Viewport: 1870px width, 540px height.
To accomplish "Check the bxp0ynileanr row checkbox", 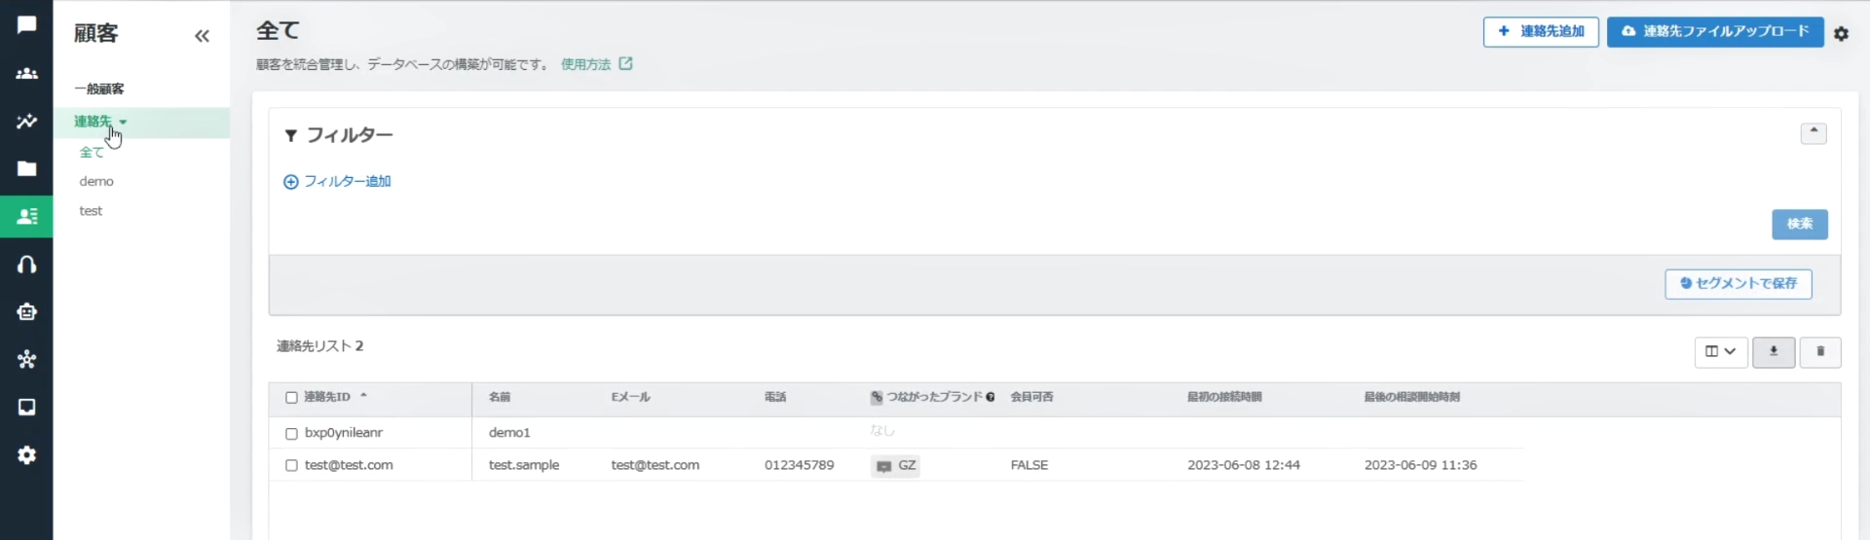I will [291, 433].
